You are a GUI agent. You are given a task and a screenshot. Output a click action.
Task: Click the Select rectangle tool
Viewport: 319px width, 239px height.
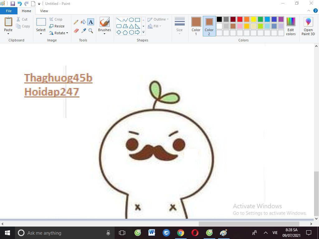pyautogui.click(x=41, y=22)
